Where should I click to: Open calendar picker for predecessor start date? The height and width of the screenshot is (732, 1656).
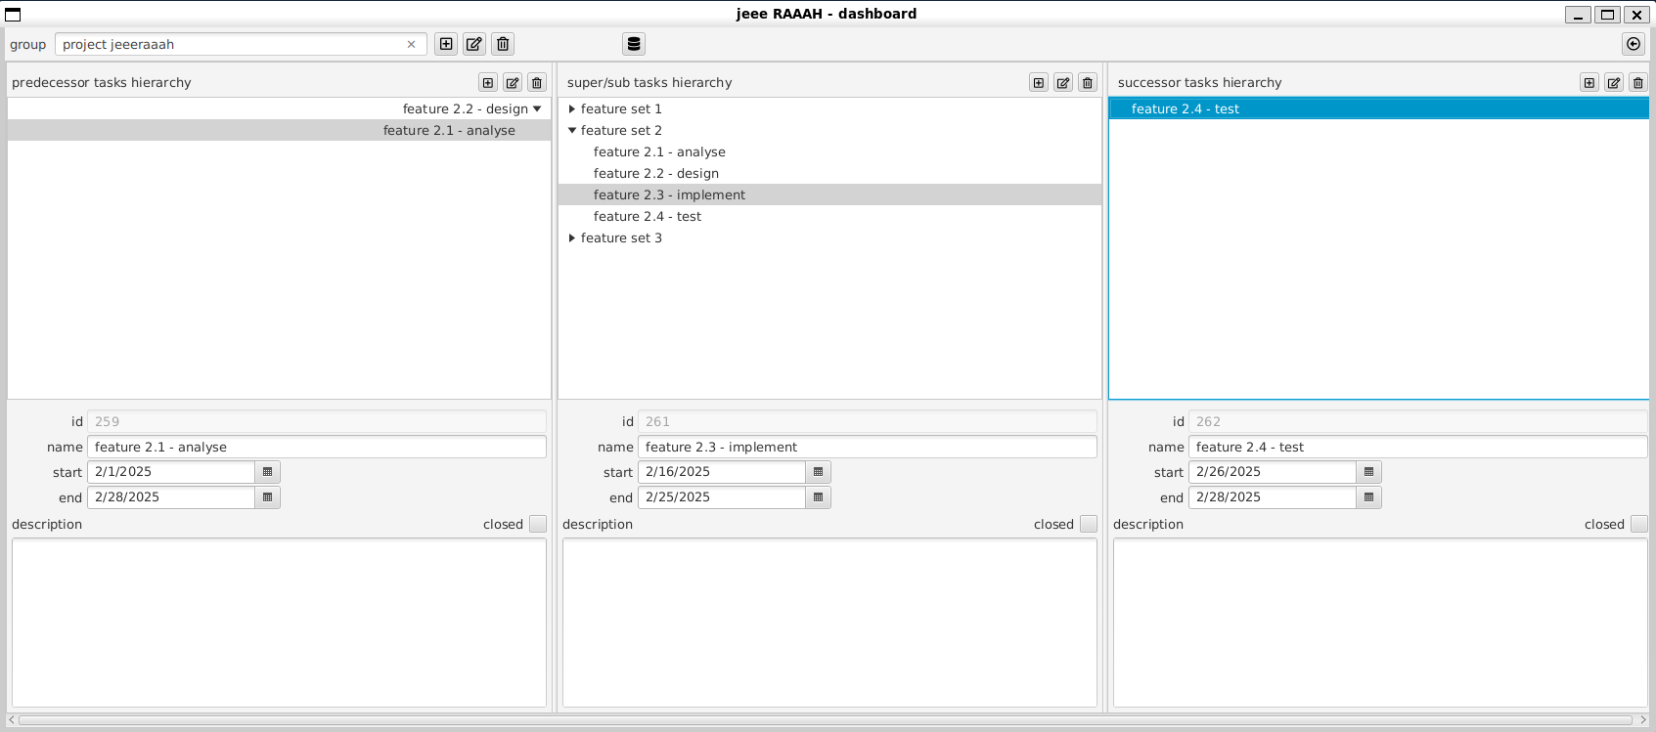point(268,472)
